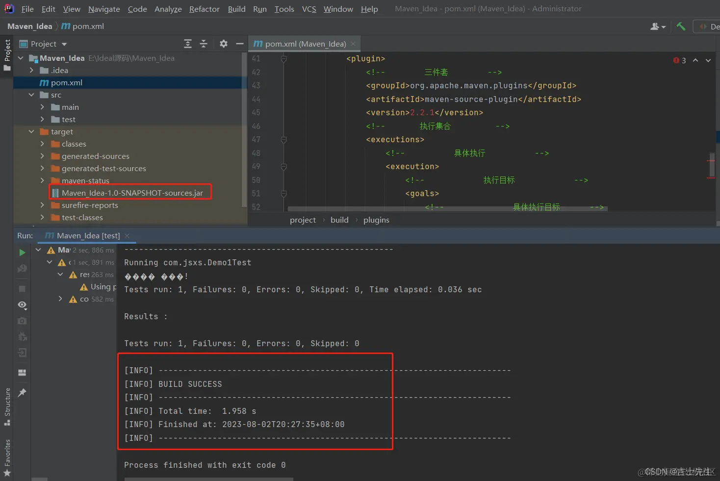
Task: Select pom.xml in the project tree
Action: point(130,82)
